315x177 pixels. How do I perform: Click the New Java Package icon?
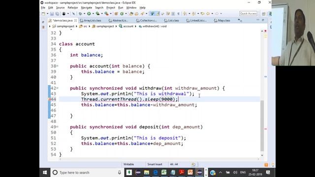(116, 14)
